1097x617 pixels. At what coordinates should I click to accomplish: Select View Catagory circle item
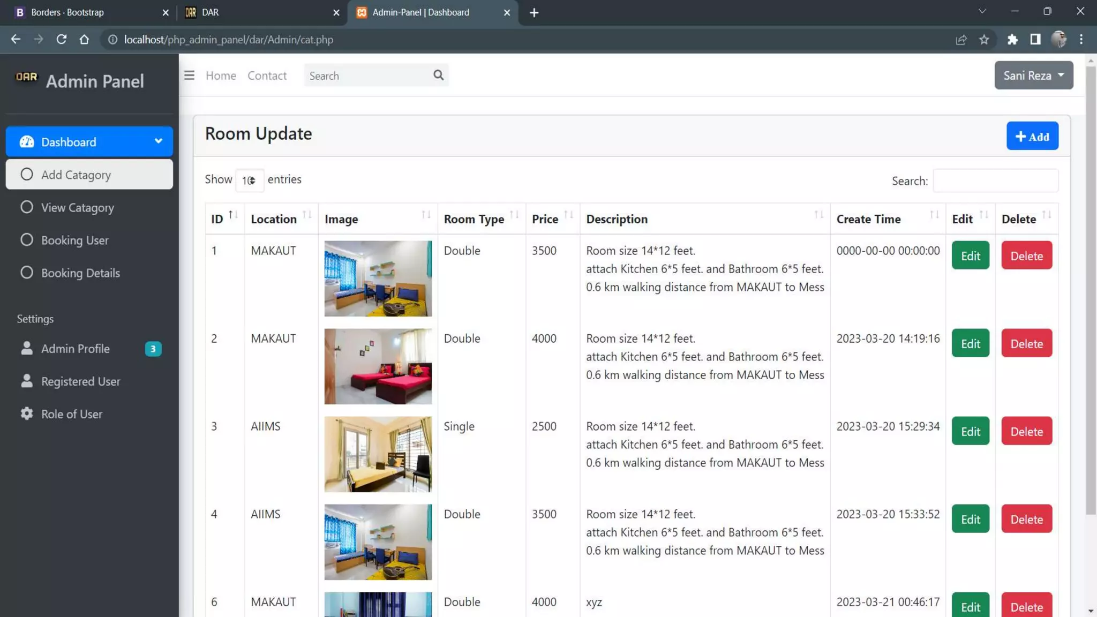coord(77,208)
